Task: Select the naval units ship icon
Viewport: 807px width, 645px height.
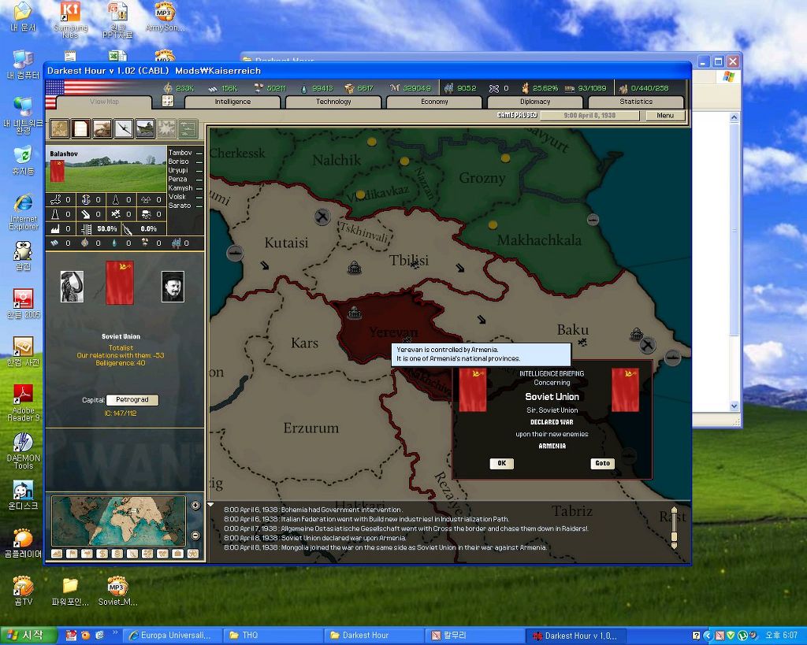Action: [x=145, y=128]
